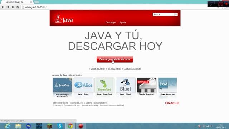Viewport: 229px width, 129px height.
Task: Click the Java + Alice caption
Action: [x=83, y=94]
